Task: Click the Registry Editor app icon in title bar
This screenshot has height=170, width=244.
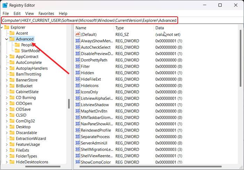Action: 5,5
